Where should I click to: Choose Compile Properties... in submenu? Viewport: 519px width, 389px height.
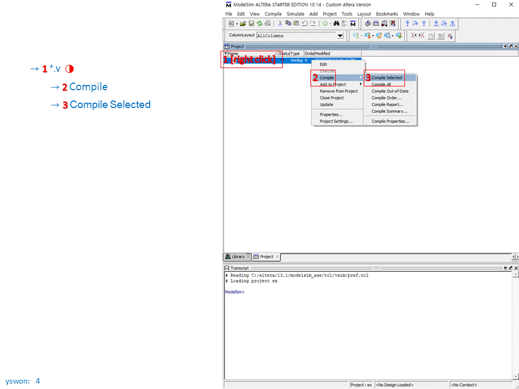click(390, 122)
